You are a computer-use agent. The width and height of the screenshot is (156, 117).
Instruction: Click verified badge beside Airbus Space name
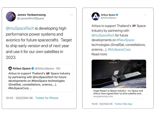point(117,15)
